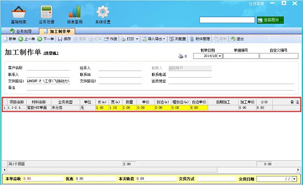Click the 本次收款 payment field
Image resolution: width=303 pixels, height=185 pixels.
(157, 179)
